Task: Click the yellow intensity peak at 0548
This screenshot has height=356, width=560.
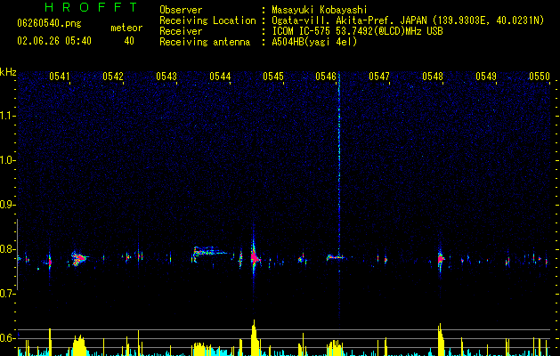Action: point(441,339)
